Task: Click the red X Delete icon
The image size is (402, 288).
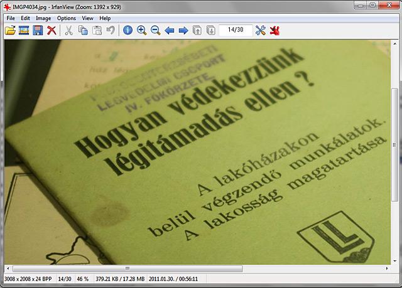Action: [x=52, y=31]
